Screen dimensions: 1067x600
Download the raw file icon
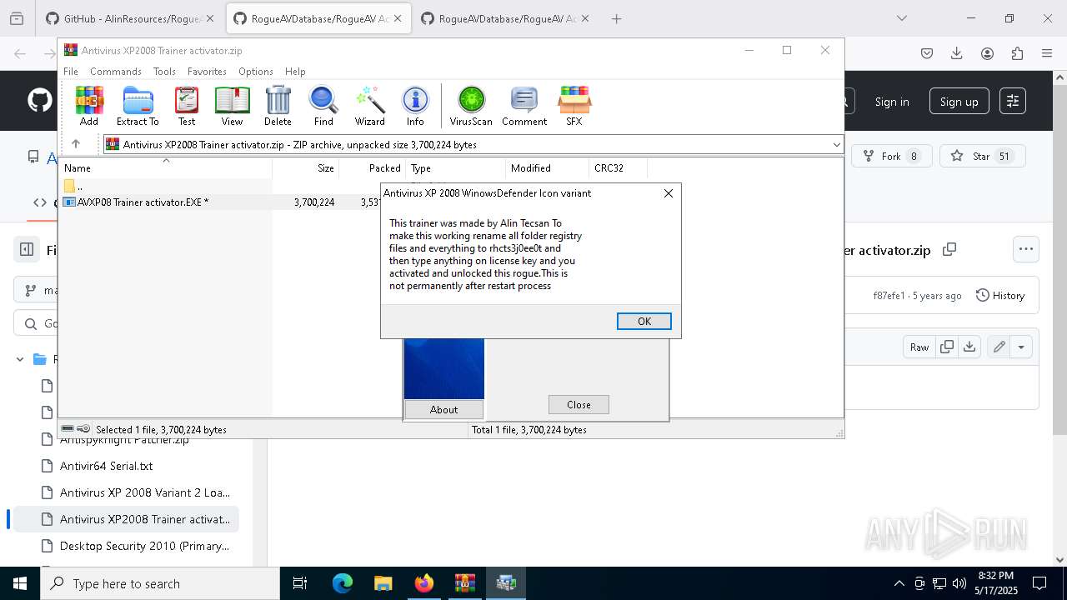click(x=969, y=347)
